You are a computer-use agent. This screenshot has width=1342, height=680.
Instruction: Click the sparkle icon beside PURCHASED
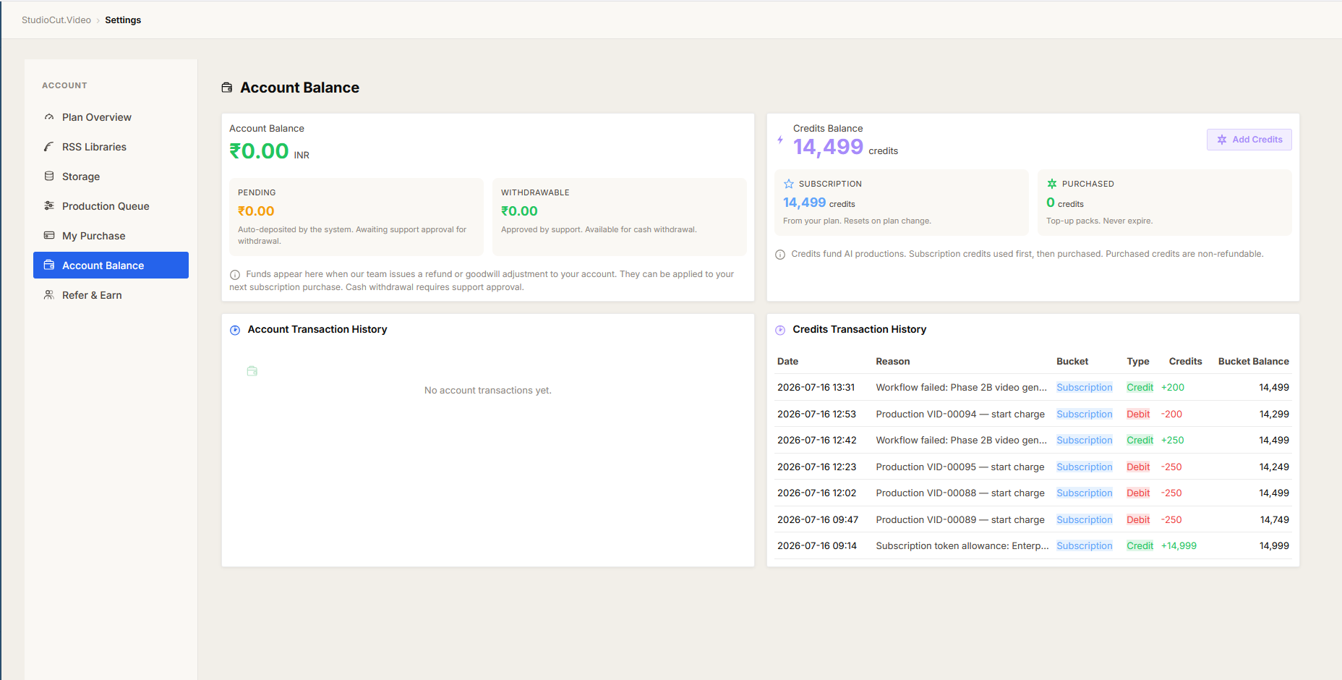[1052, 184]
